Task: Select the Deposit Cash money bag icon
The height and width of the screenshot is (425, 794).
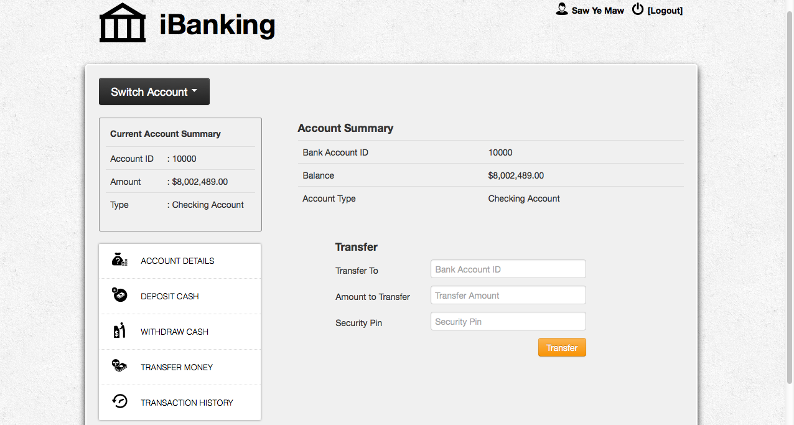Action: click(119, 296)
